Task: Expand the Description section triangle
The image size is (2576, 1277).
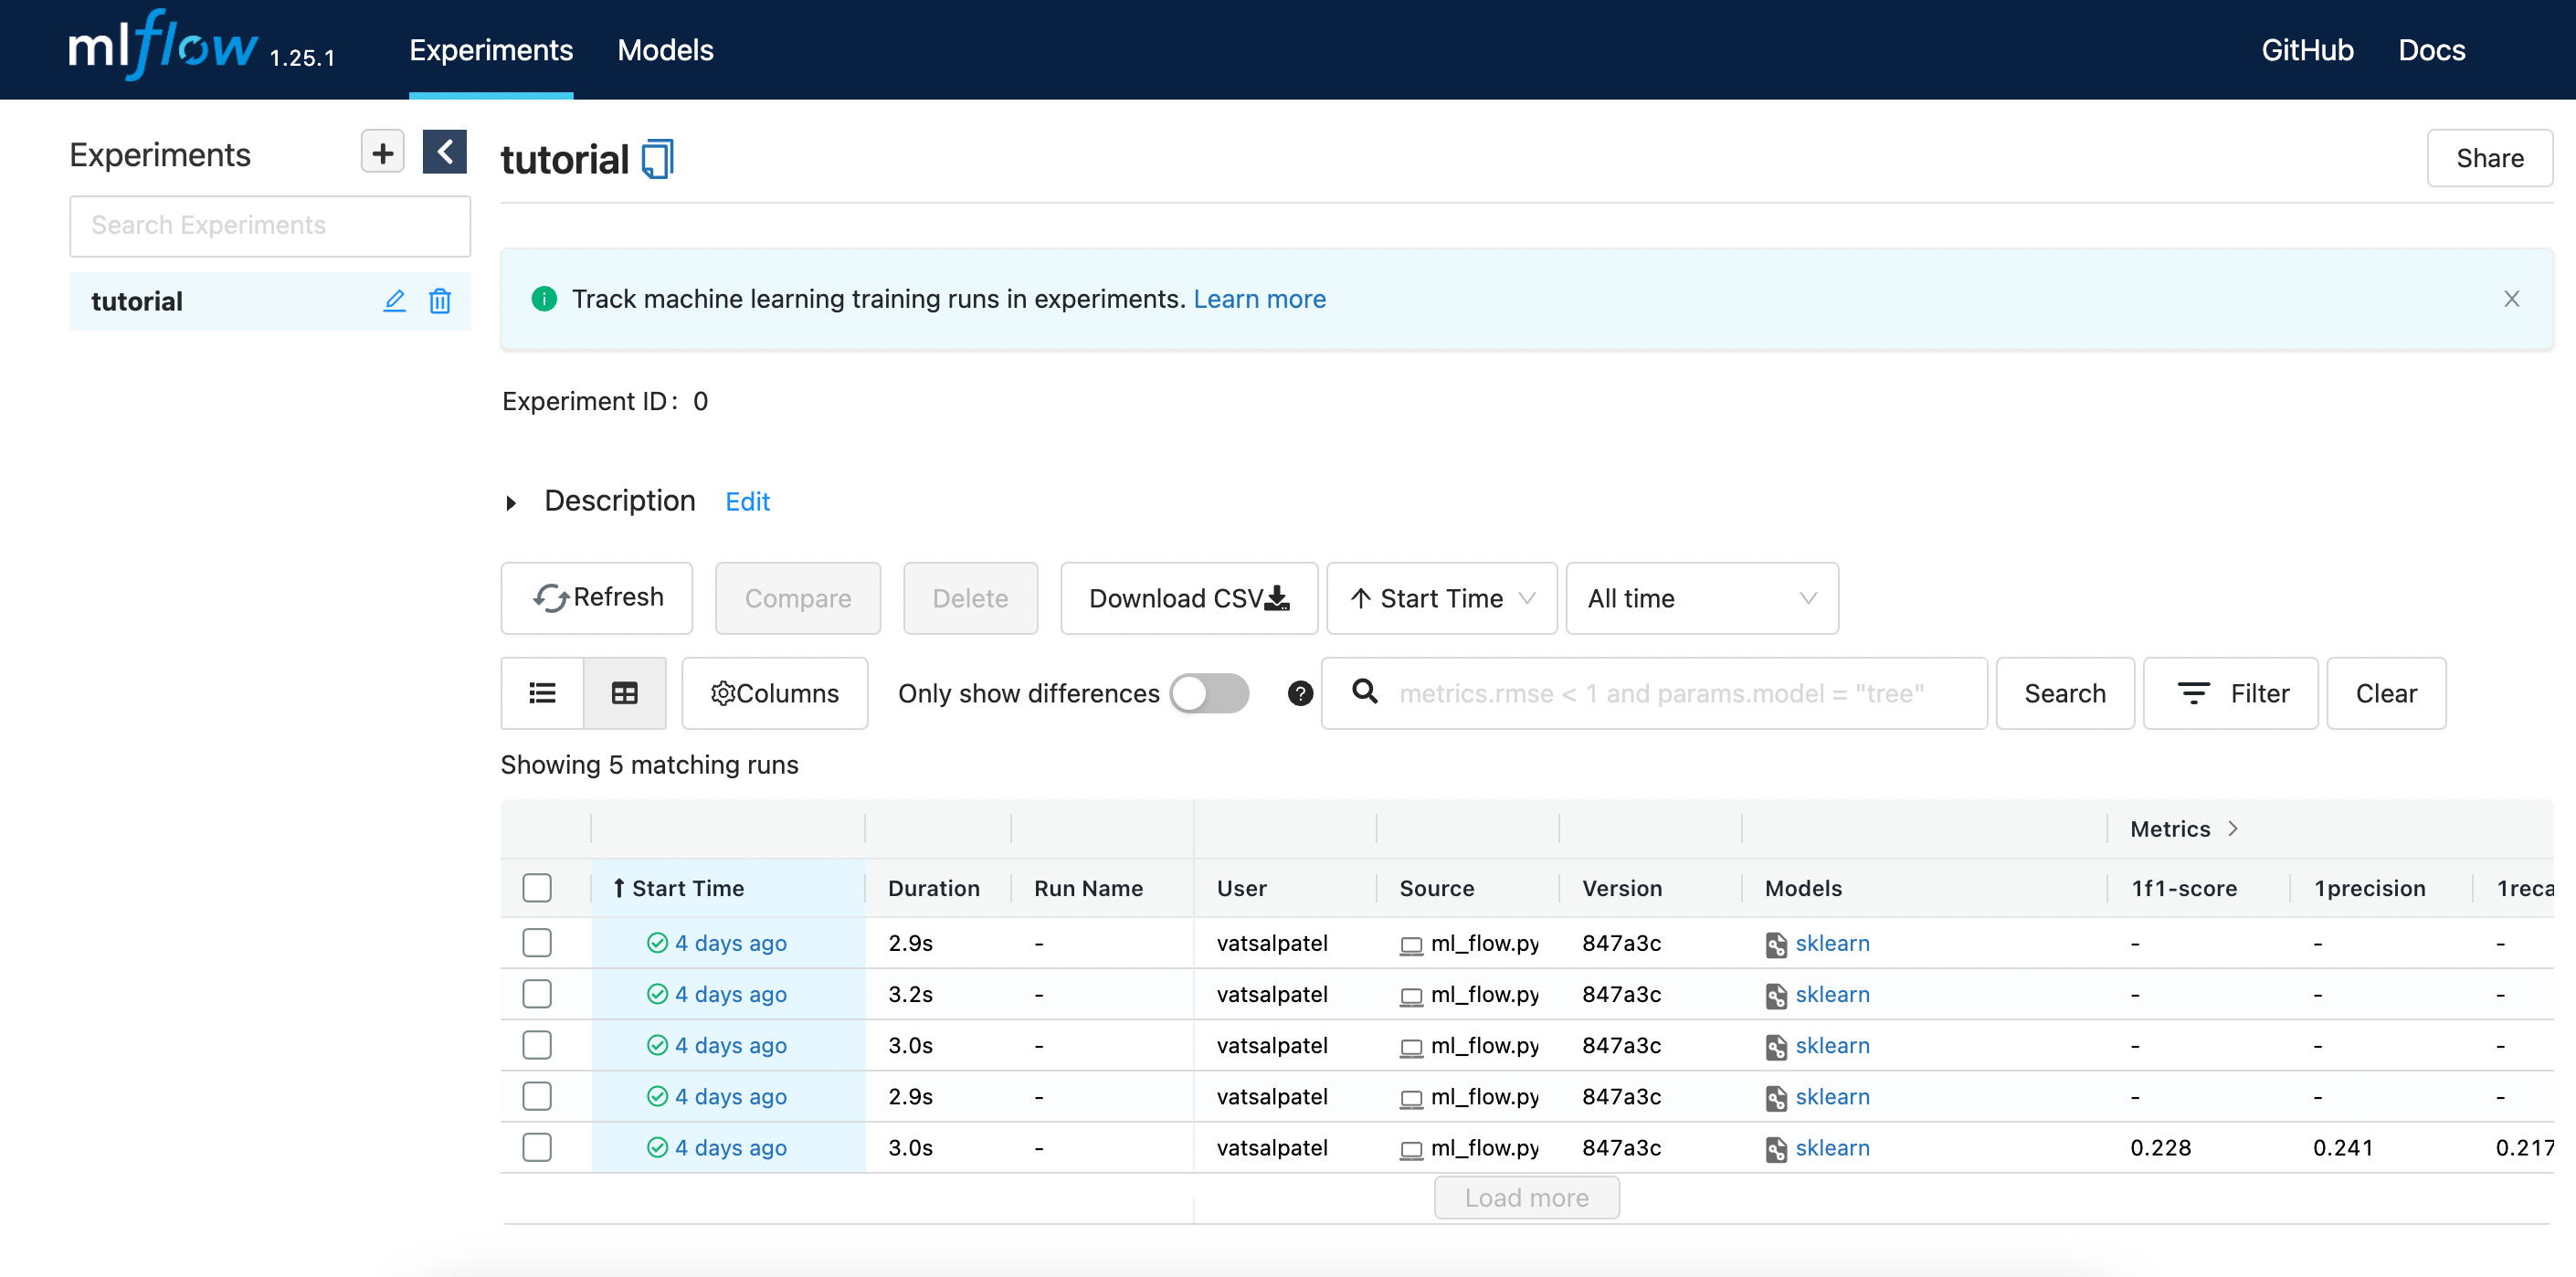Action: coord(511,502)
